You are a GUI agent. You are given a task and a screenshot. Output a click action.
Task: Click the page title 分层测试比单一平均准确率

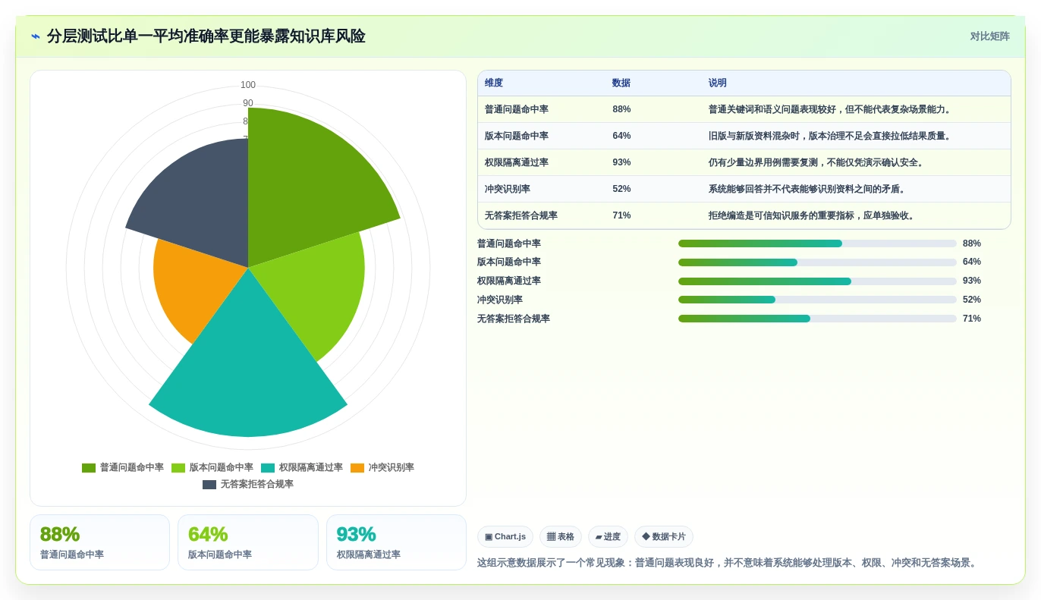tap(206, 36)
